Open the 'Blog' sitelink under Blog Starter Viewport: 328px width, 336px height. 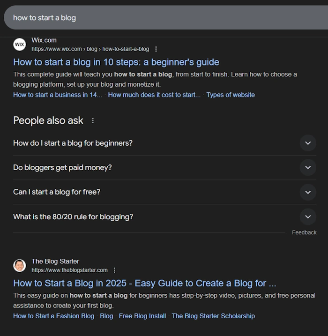(106, 316)
